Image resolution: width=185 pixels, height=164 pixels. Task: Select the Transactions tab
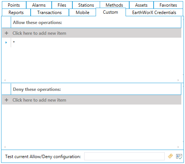[x=49, y=13]
